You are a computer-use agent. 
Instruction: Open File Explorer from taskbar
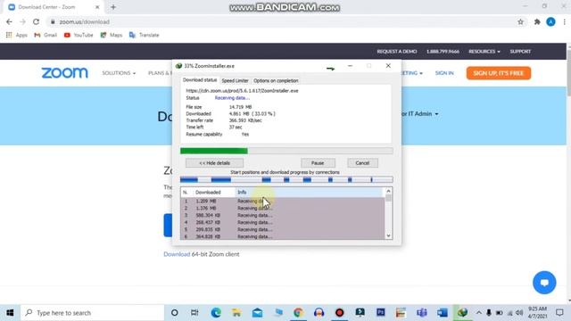236,313
